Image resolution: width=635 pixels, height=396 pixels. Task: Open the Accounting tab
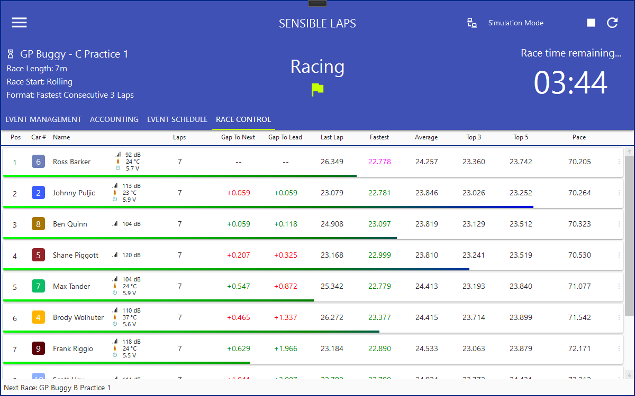coord(114,119)
